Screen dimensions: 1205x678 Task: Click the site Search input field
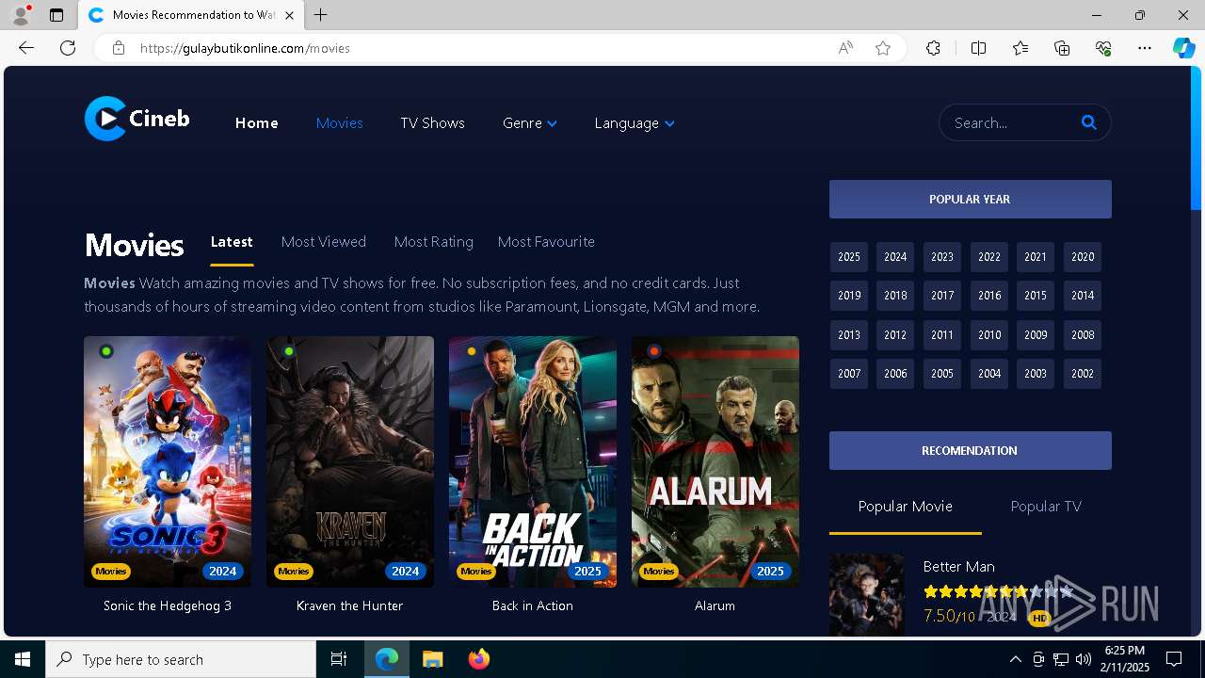pyautogui.click(x=1011, y=122)
